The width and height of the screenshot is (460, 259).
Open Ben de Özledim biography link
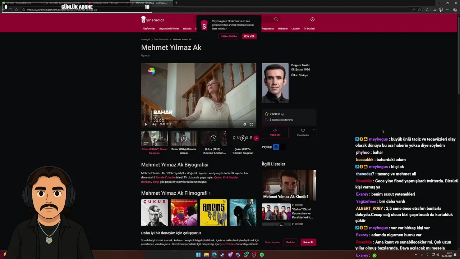coord(166,177)
